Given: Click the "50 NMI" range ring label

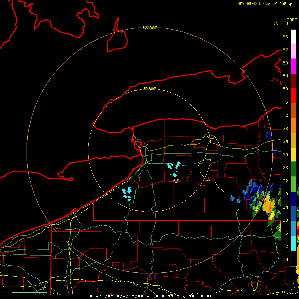Looking at the screenshot, I should (149, 89).
